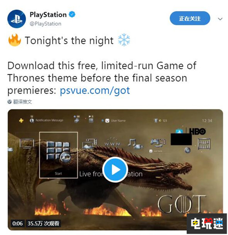Open the psvue.com/got link

95,90
